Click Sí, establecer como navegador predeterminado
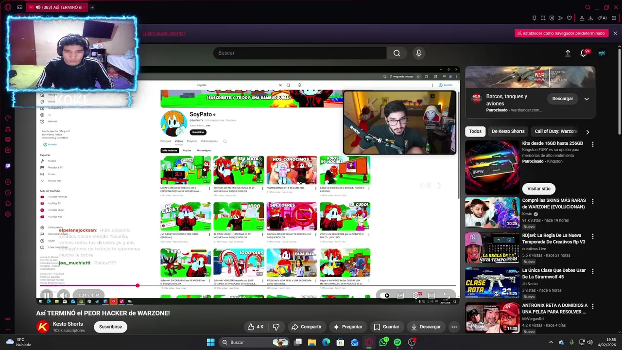This screenshot has width=622, height=350. 561,33
